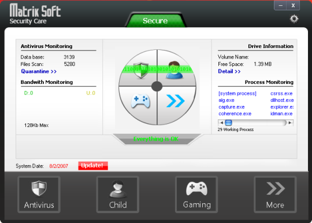Click the upload rate U: 0
312x223 pixels.
click(x=91, y=93)
